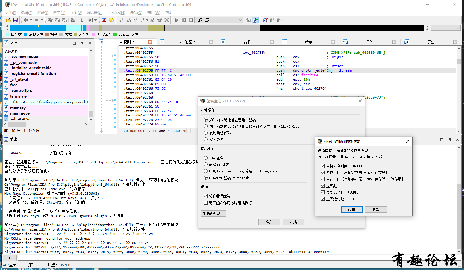Select the XREF 签名 radio option
This screenshot has height=270, width=464.
pyautogui.click(x=206, y=126)
